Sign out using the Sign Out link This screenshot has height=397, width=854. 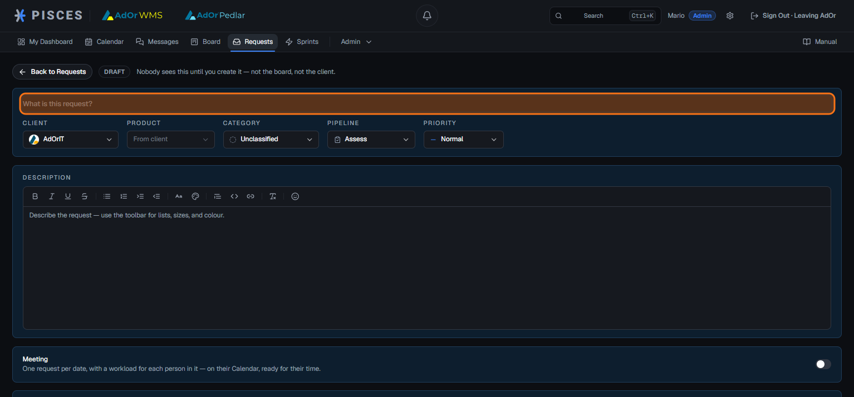click(x=793, y=16)
